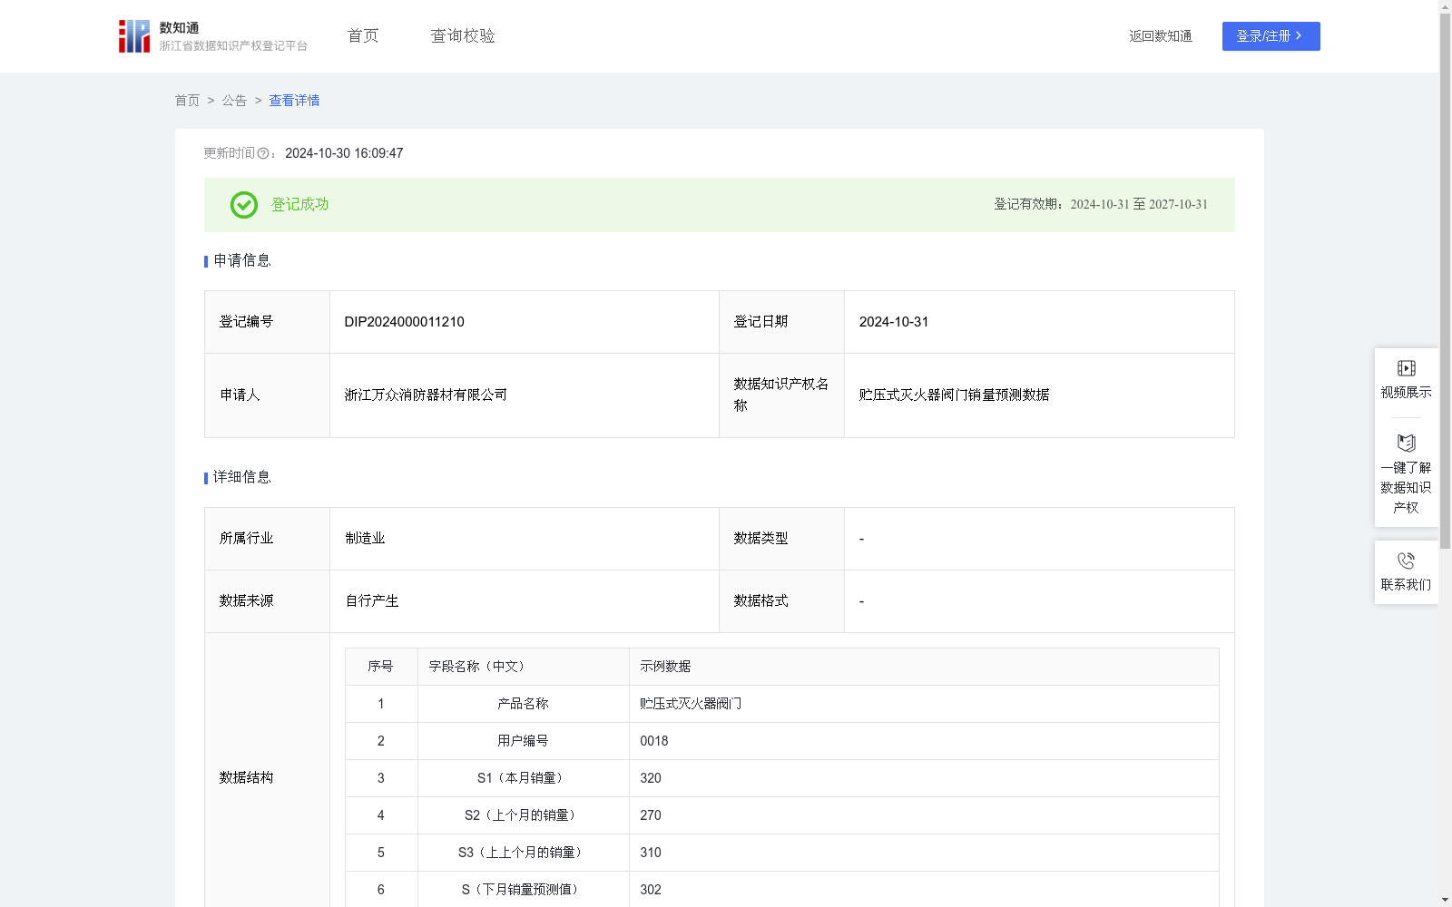Image resolution: width=1452 pixels, height=907 pixels.
Task: Click the S2（上个月的销量） field cell
Action: (524, 815)
